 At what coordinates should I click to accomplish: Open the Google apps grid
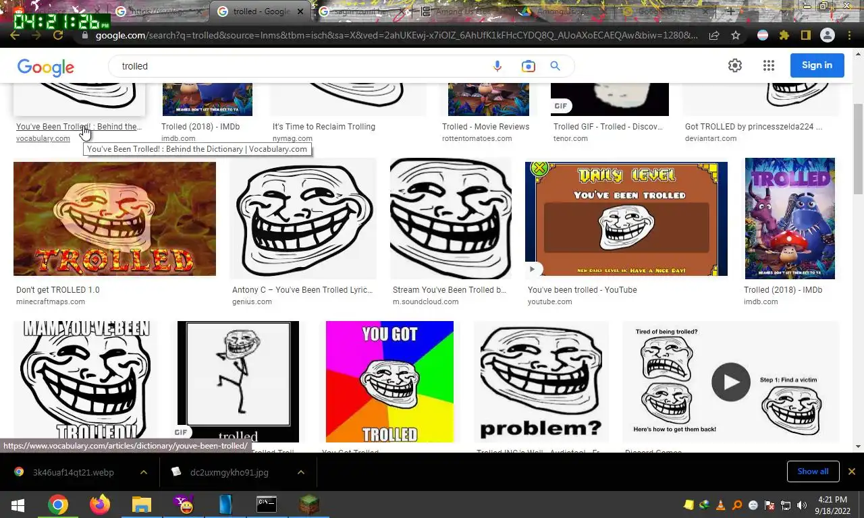click(769, 65)
